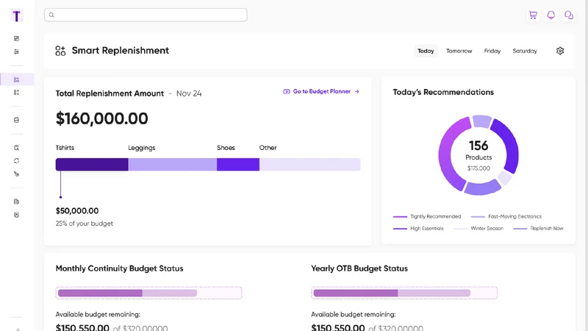
Task: Open the shopping cart icon
Action: point(533,15)
